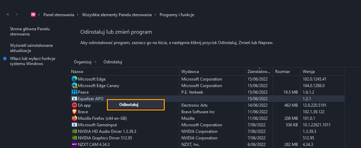Click version 1.2.1 of Equalizer APO
Screen dimensions: 361x148
pyautogui.click(x=307, y=99)
